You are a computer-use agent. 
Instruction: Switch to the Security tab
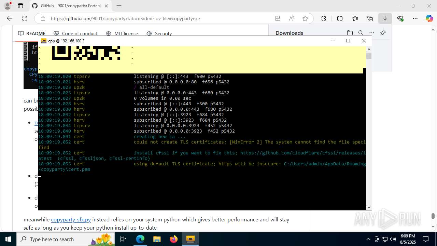(x=159, y=33)
